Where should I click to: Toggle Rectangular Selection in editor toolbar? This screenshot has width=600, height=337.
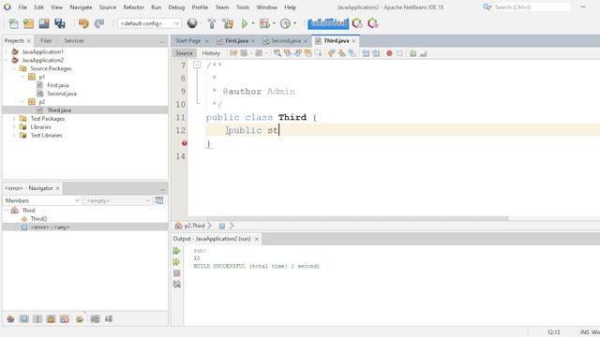[319, 53]
